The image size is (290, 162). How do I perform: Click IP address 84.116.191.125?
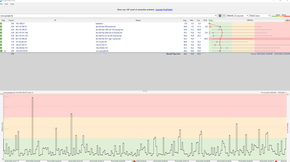coord(22,36)
